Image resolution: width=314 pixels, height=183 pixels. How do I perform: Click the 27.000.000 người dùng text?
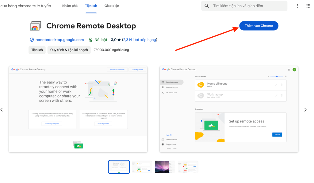coord(111,50)
